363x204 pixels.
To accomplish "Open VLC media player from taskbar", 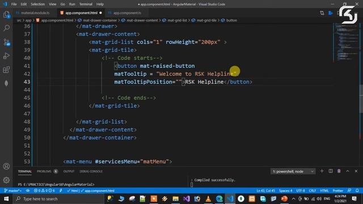I will pos(208,199).
